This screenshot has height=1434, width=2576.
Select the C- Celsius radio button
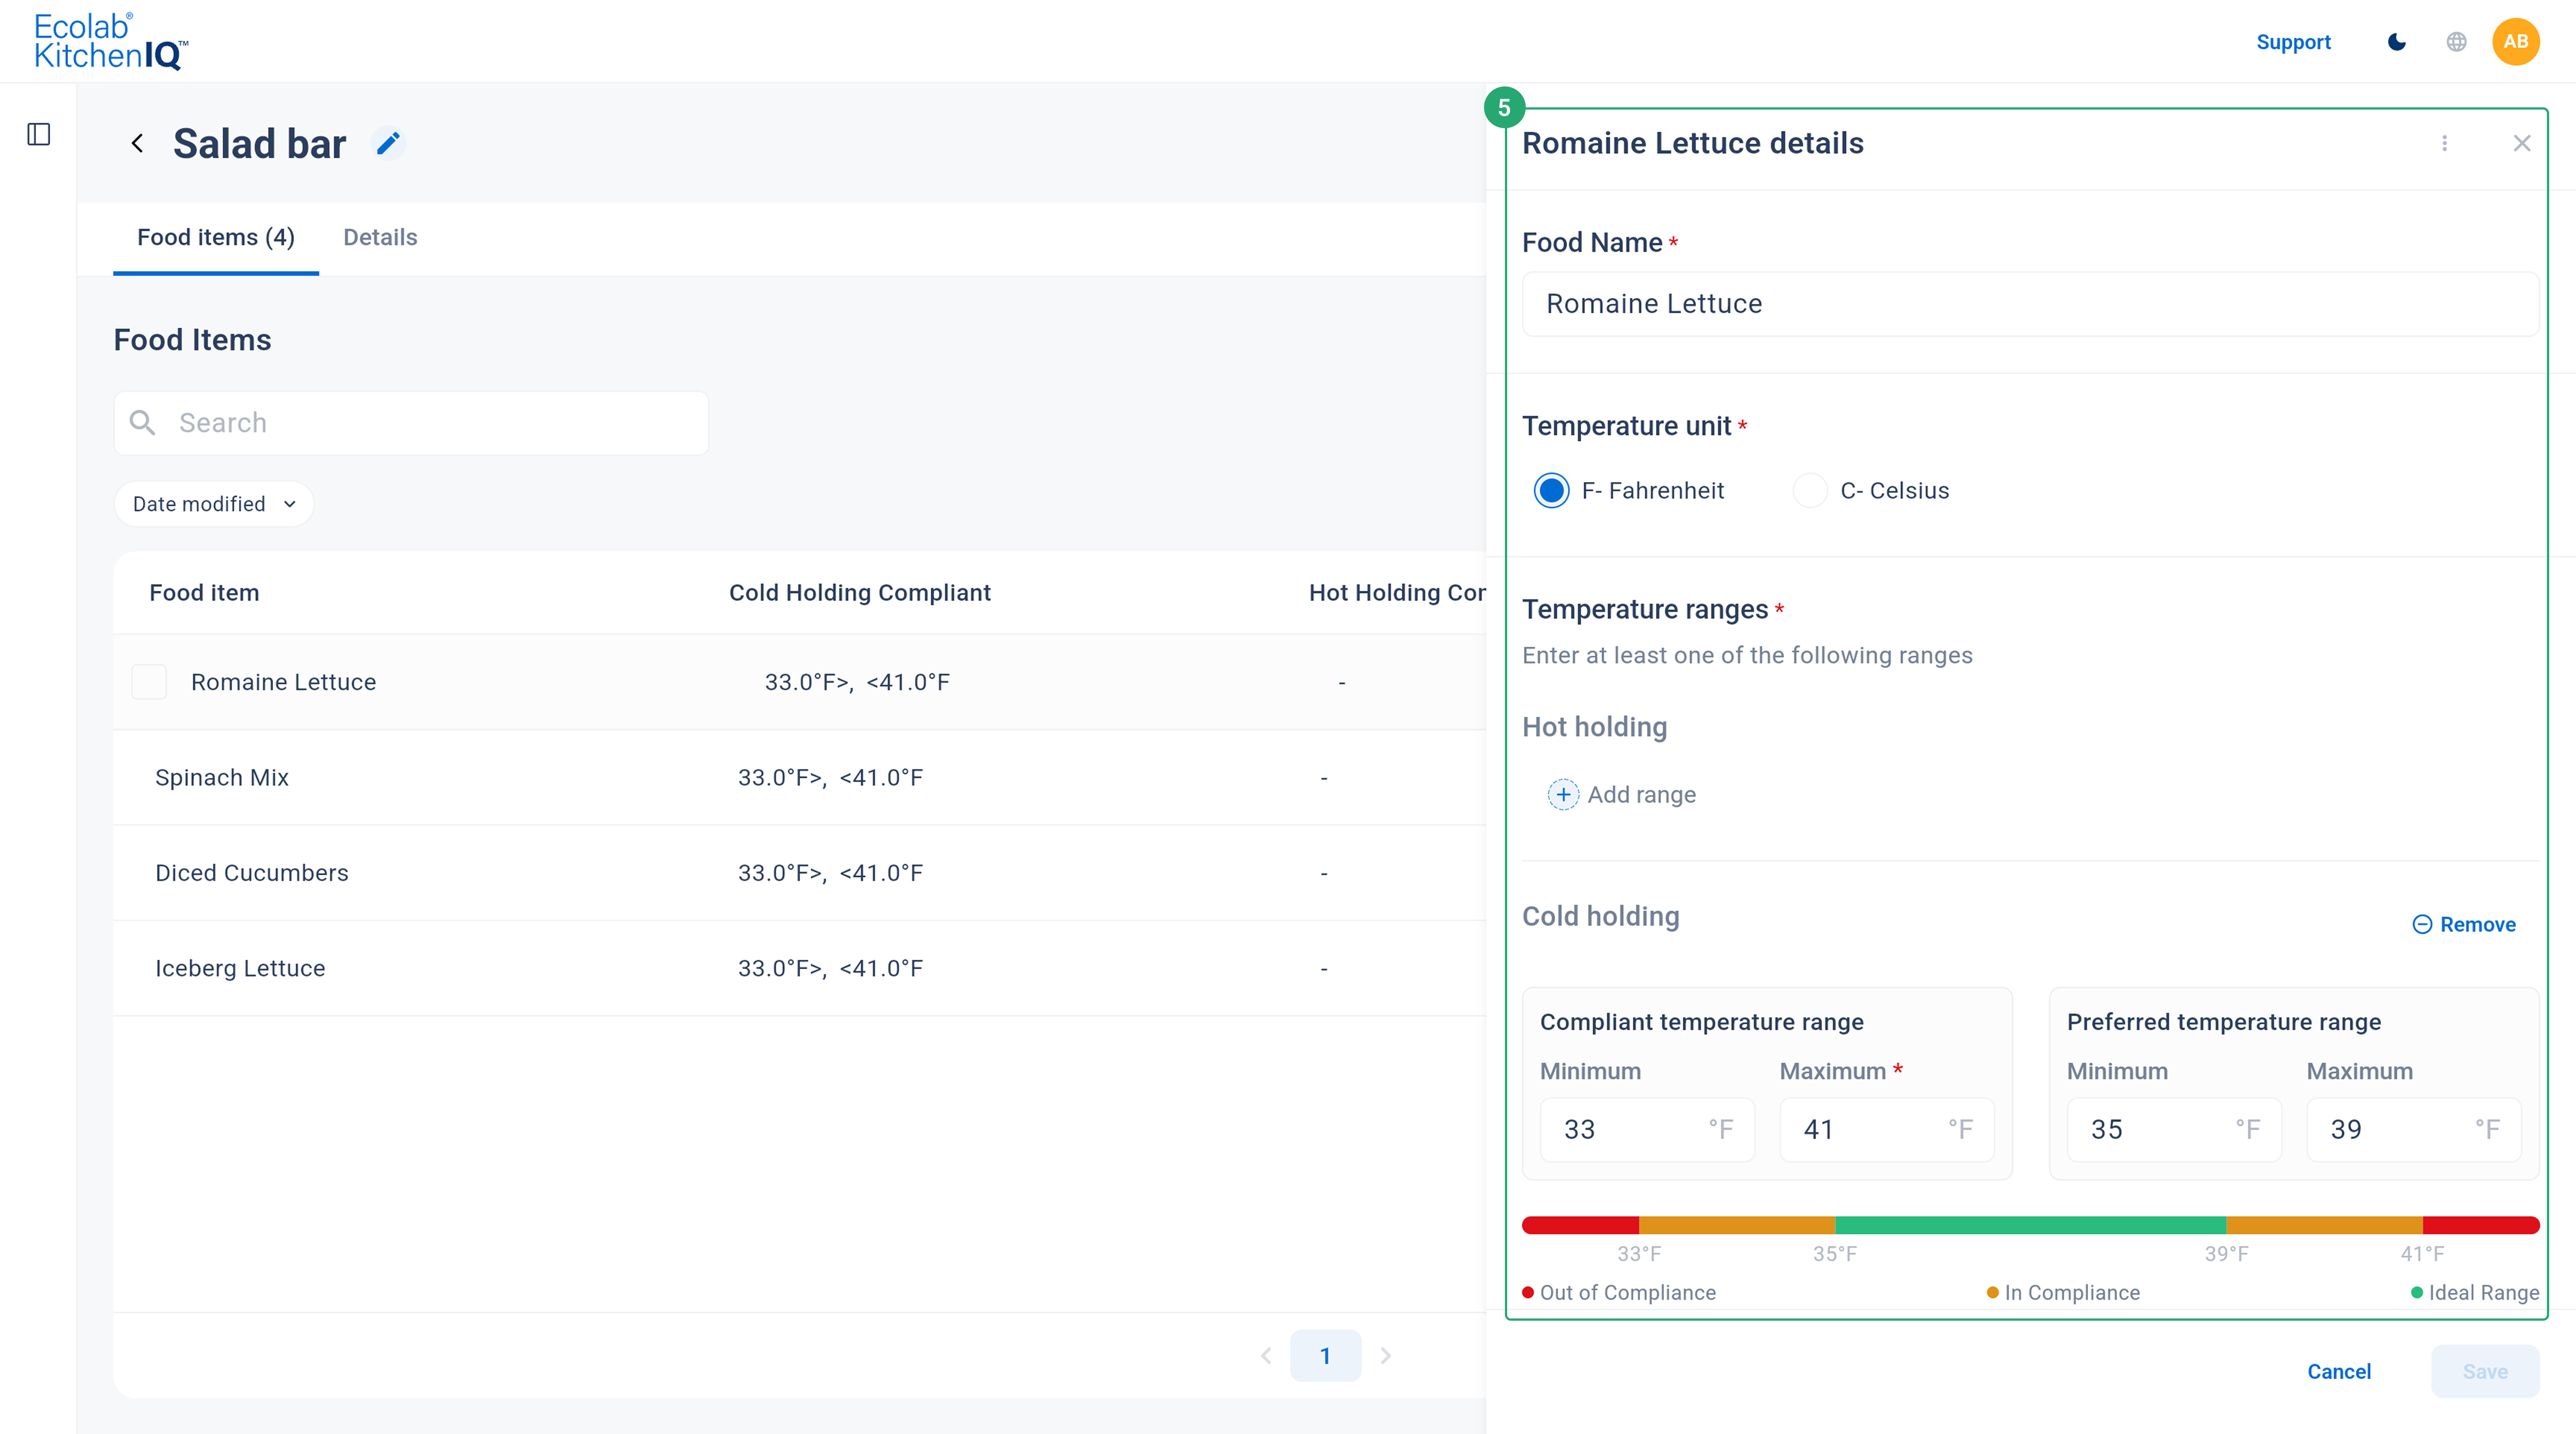(x=1810, y=491)
